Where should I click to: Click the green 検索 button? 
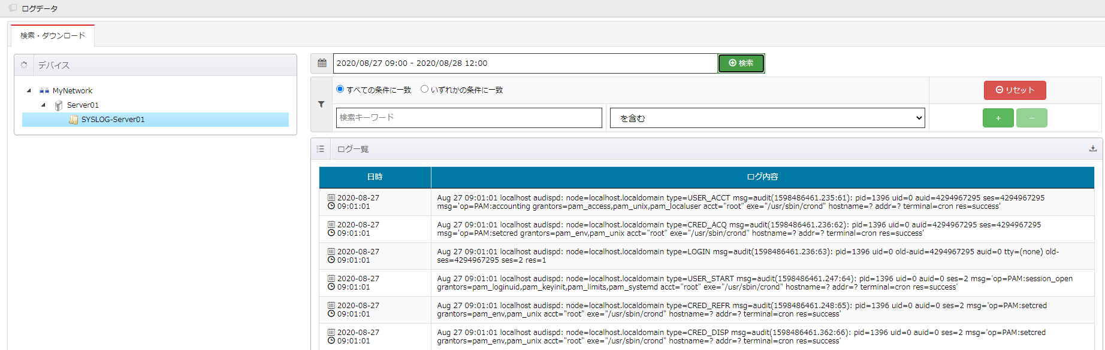(x=741, y=63)
